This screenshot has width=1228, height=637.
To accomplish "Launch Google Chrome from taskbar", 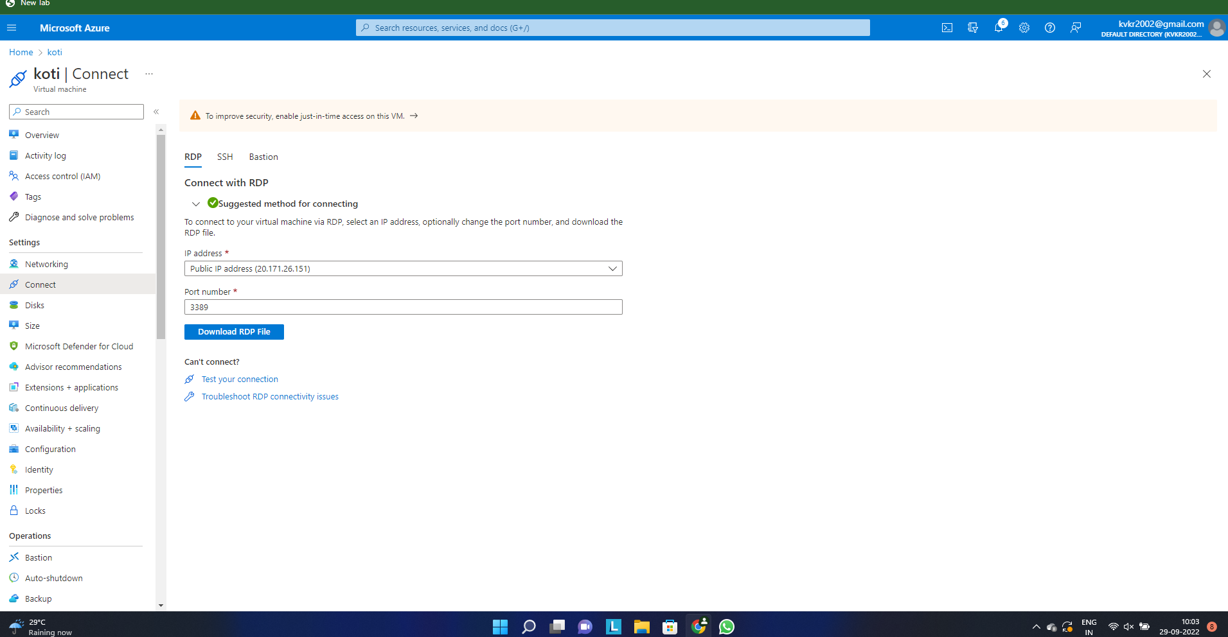I will point(699,626).
